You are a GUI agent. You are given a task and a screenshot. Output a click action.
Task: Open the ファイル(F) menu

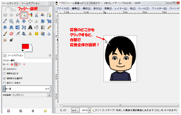click(x=63, y=8)
